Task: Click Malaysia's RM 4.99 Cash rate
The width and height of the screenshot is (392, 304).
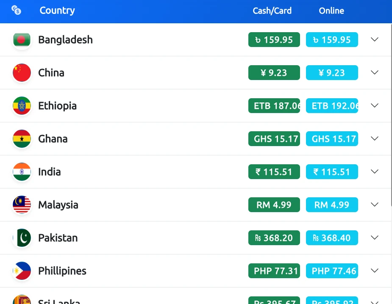Action: tap(274, 205)
